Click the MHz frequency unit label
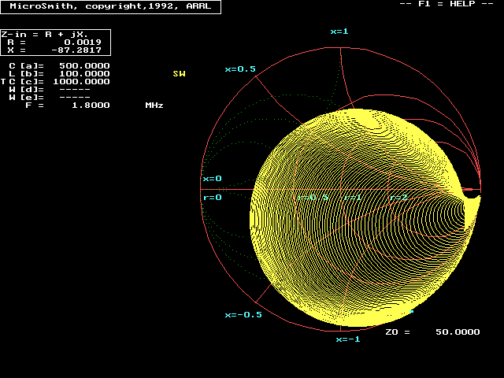This screenshot has height=378, width=504. [x=154, y=106]
